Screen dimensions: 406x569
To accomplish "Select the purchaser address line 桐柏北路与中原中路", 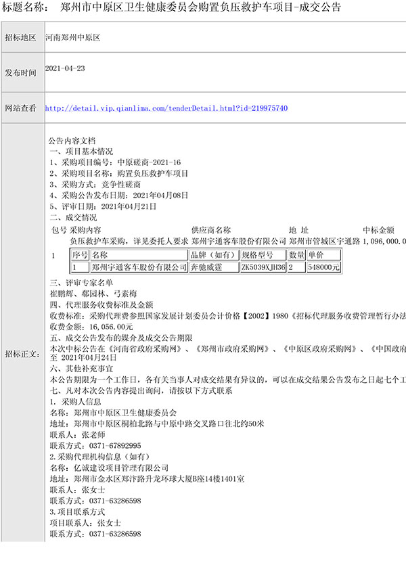I will [157, 424].
